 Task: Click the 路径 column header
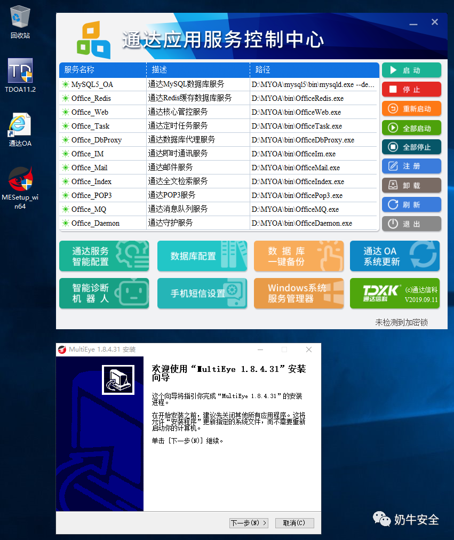tap(315, 70)
